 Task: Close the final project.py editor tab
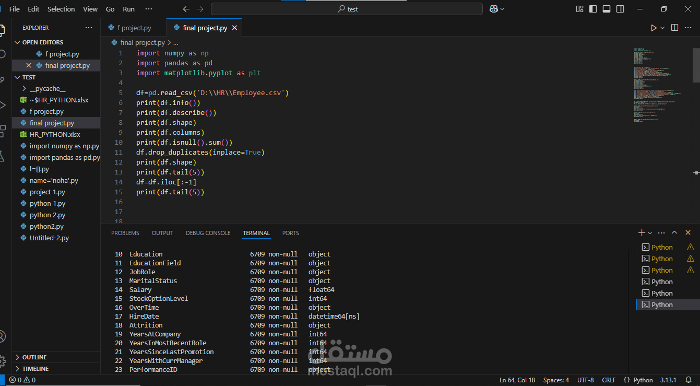tap(235, 28)
